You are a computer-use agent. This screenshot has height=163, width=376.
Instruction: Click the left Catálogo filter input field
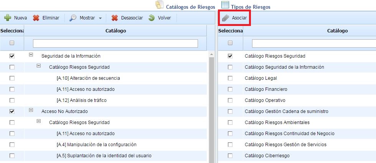click(115, 43)
